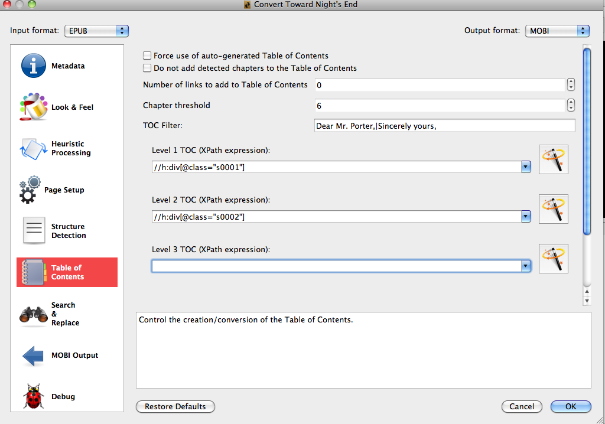605x424 pixels.
Task: Open MOBI Output arrow icon
Action: pyautogui.click(x=34, y=355)
